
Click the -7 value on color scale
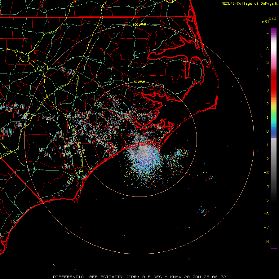[266, 228]
